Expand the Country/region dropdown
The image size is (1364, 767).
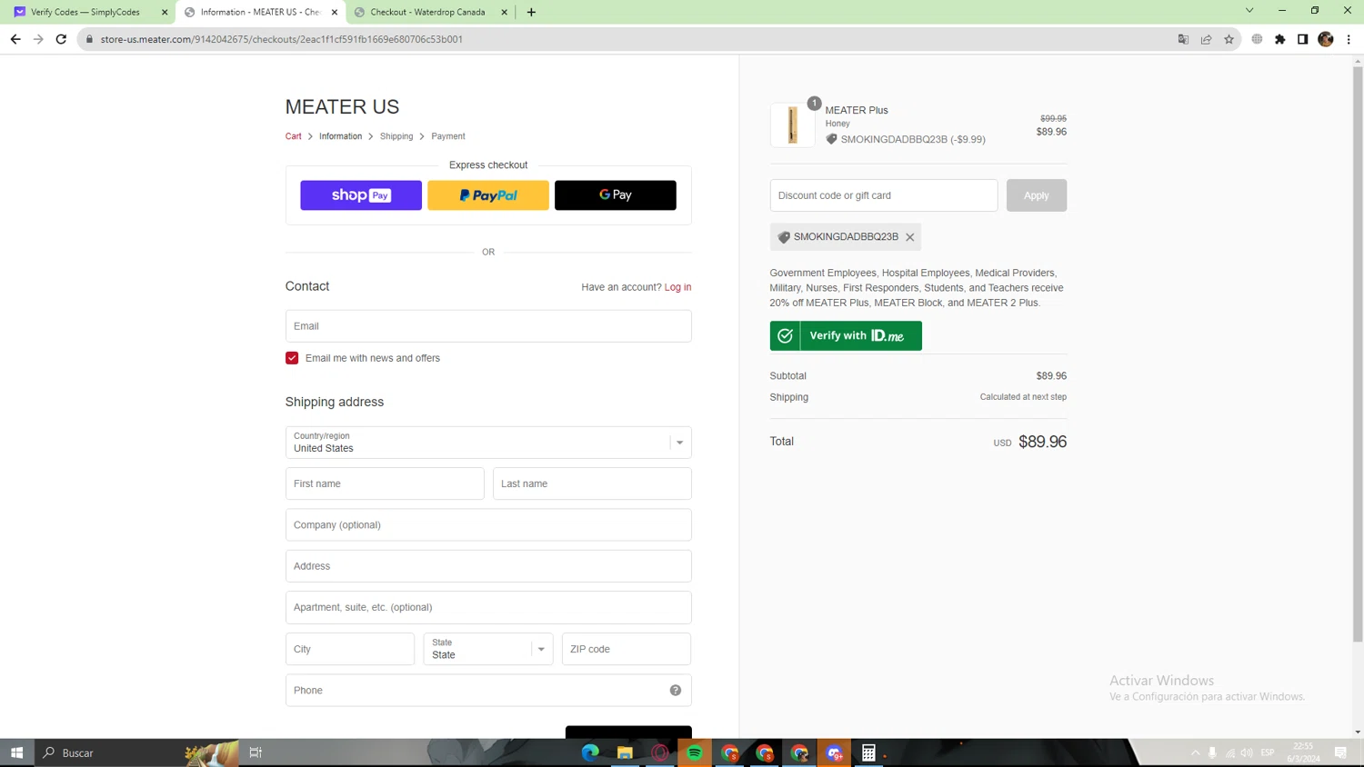click(488, 443)
